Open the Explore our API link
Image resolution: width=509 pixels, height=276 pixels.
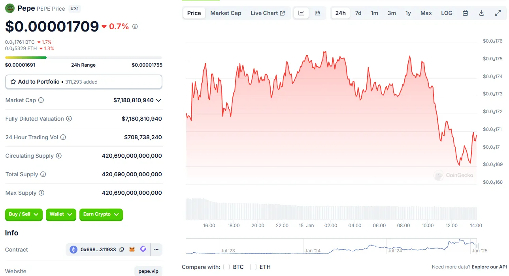(489, 267)
